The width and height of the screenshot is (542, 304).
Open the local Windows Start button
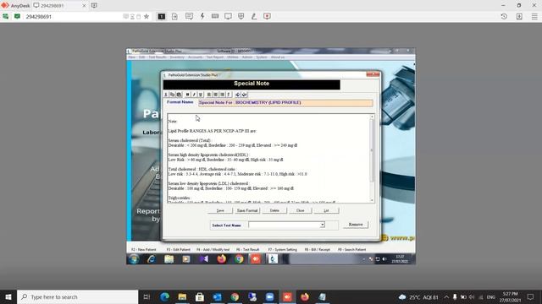8,296
